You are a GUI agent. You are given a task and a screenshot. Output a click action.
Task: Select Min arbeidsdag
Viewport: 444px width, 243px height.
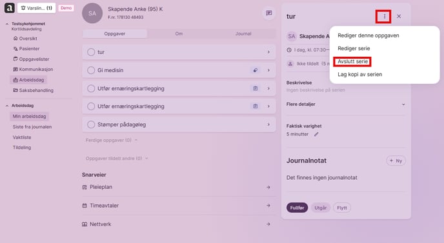(29, 116)
